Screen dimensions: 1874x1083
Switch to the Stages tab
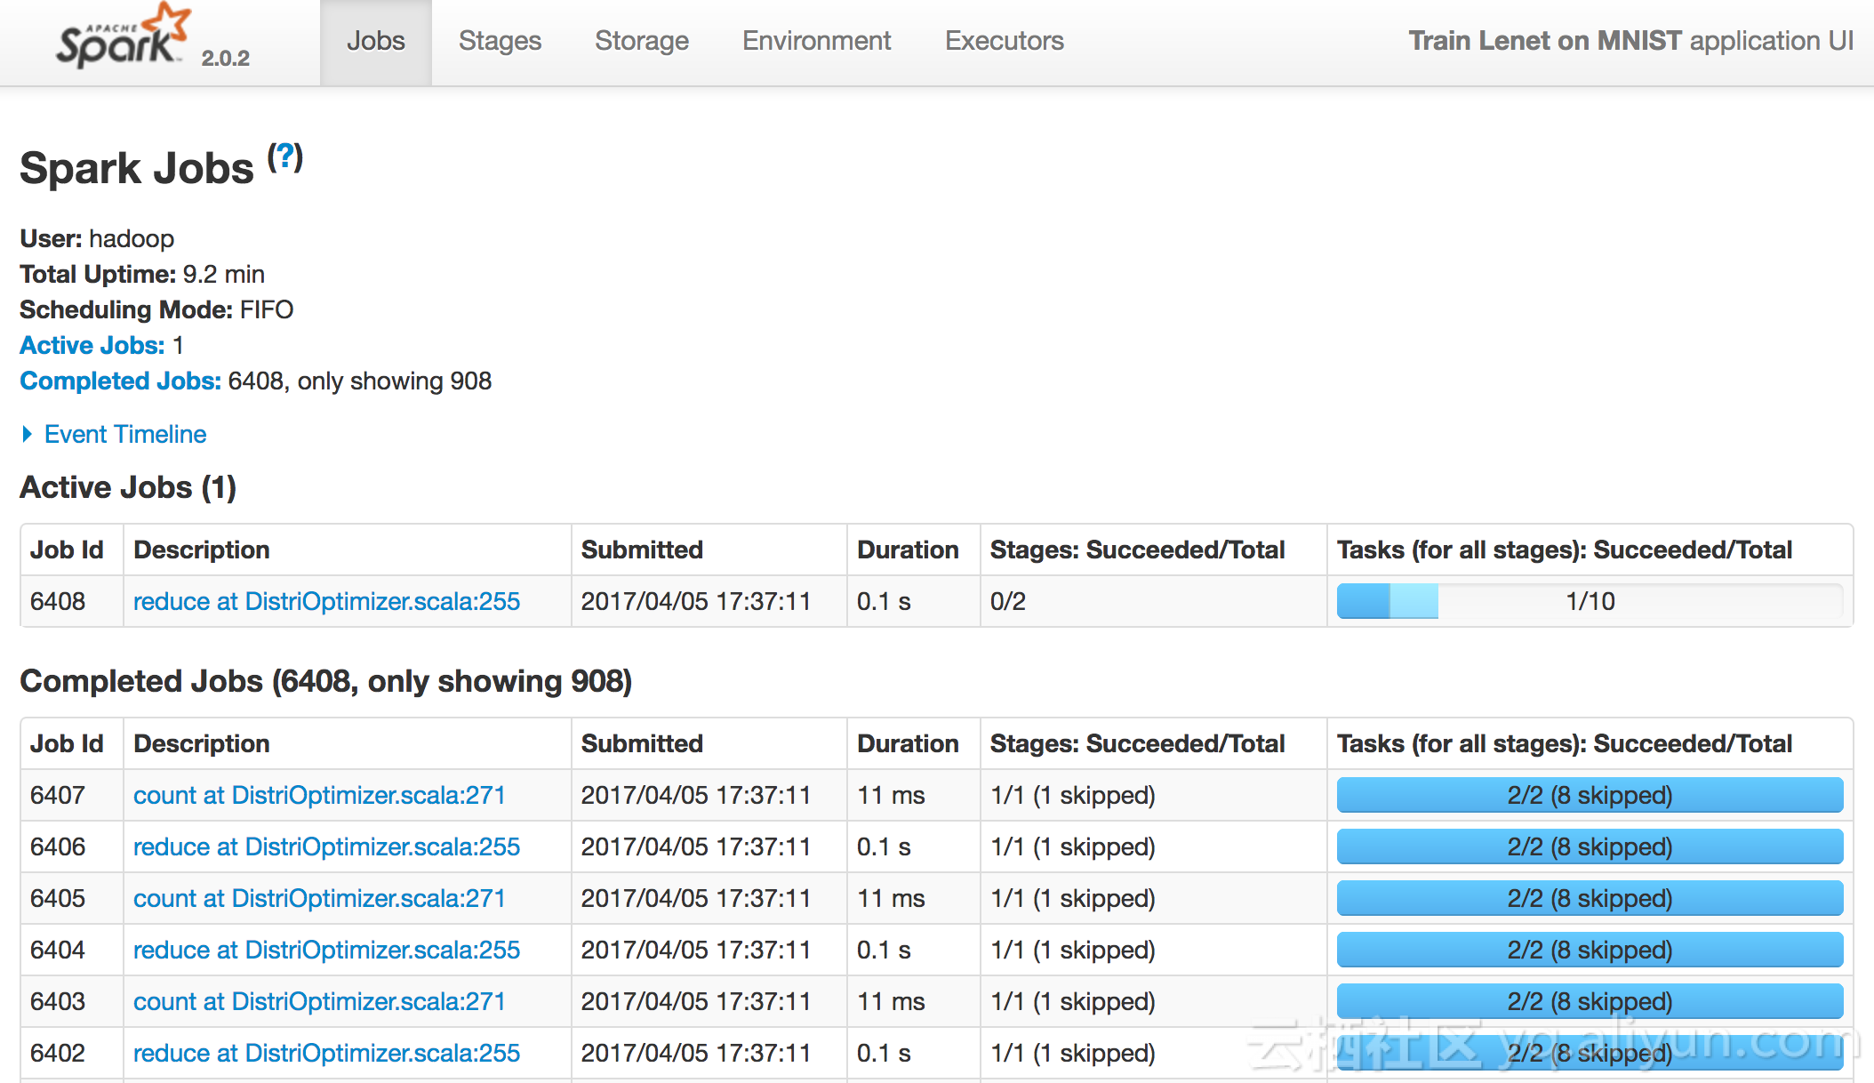pos(500,41)
